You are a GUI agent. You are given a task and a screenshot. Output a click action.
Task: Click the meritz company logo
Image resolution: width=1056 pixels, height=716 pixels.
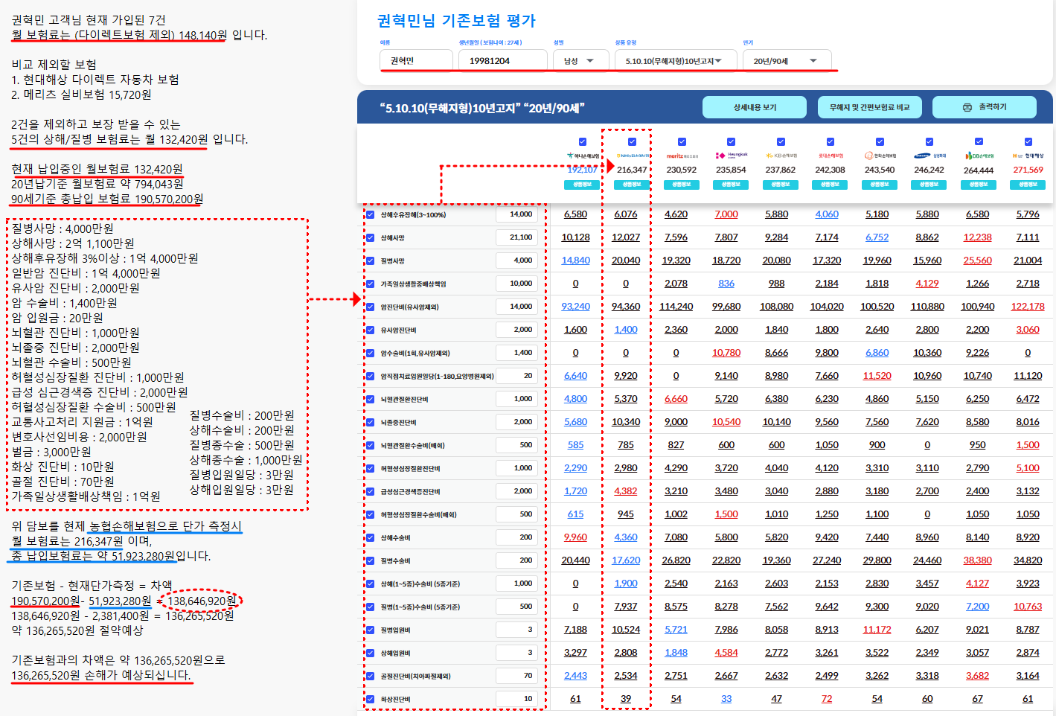point(682,156)
